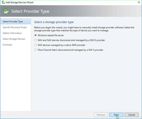
Task: Click the Cancel button
Action: [132, 115]
